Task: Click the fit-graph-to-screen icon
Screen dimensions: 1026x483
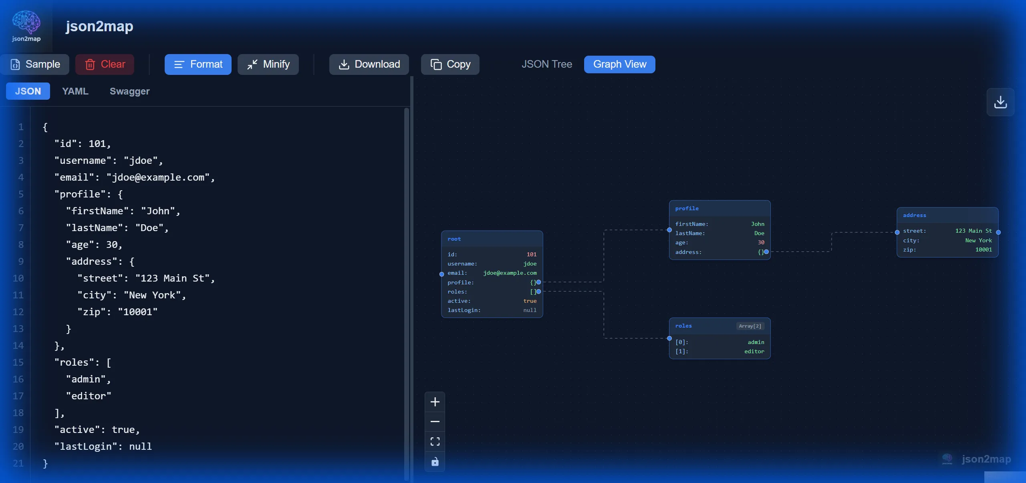Action: click(435, 442)
